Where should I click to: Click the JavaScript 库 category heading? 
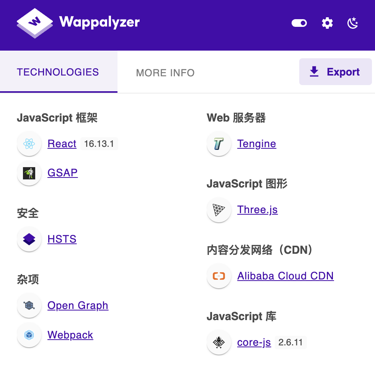(x=241, y=316)
